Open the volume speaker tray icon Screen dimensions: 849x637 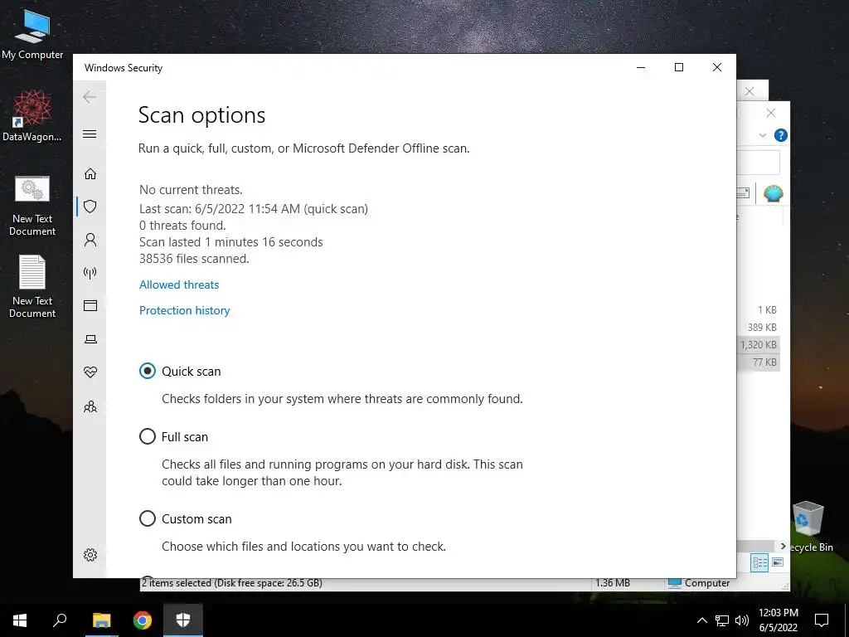point(742,620)
